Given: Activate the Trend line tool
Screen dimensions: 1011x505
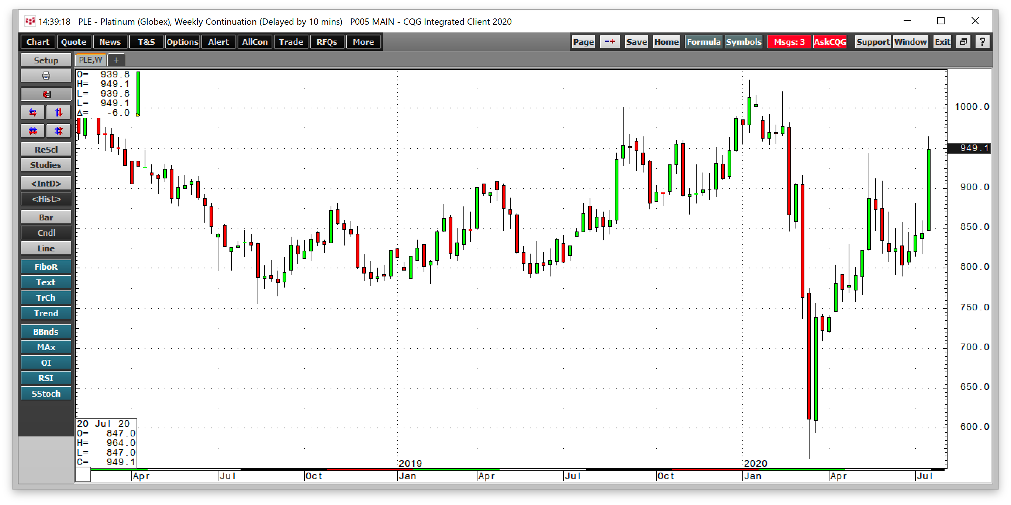Looking at the screenshot, I should point(46,313).
